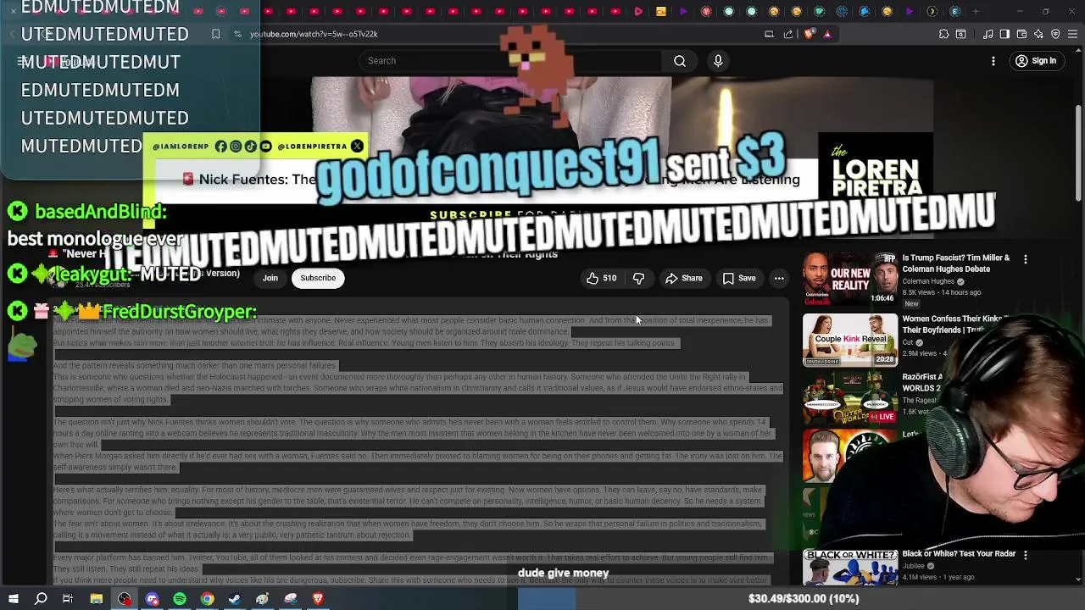Open Windows taskbar search

tap(41, 599)
